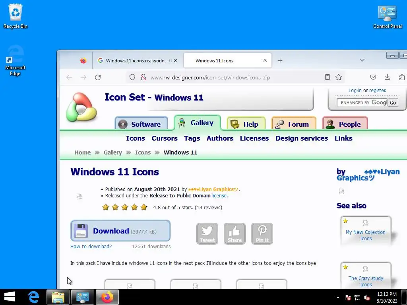Go back to the previous page
The width and height of the screenshot is (407, 305).
pyautogui.click(x=69, y=77)
